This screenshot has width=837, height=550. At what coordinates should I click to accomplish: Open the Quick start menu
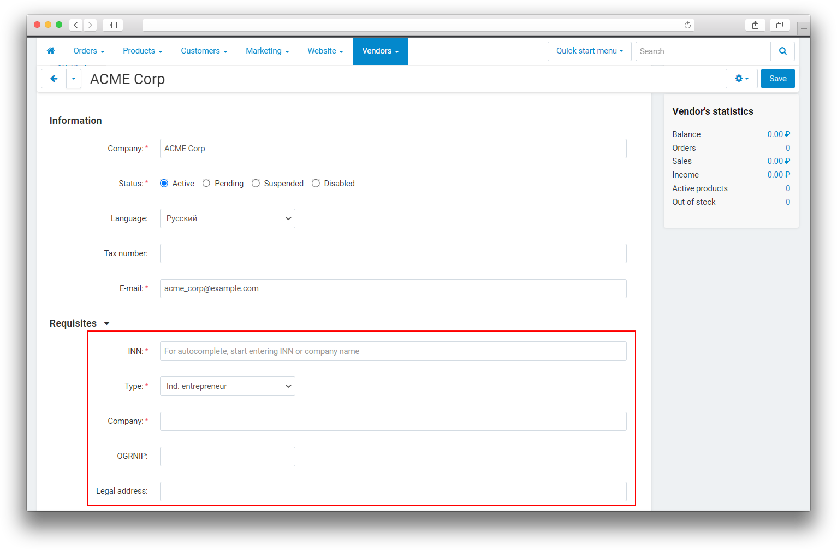point(589,51)
